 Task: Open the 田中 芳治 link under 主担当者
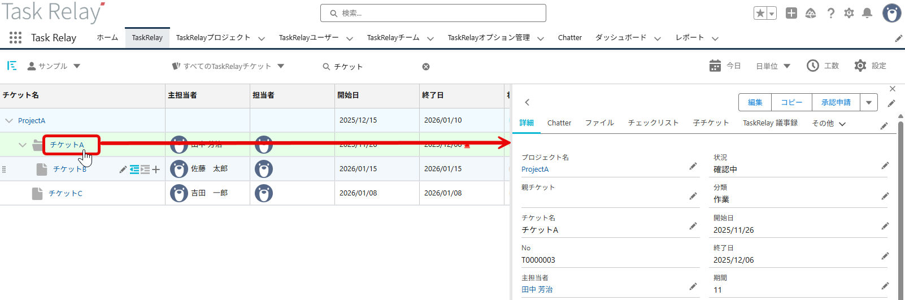[537, 289]
